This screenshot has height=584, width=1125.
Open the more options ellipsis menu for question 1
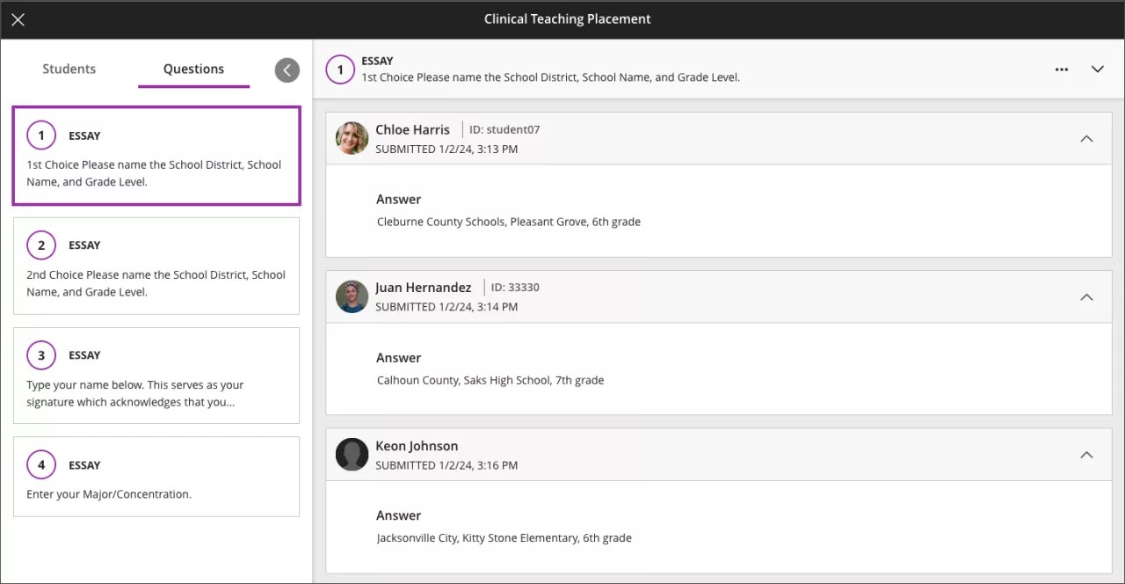(1062, 69)
